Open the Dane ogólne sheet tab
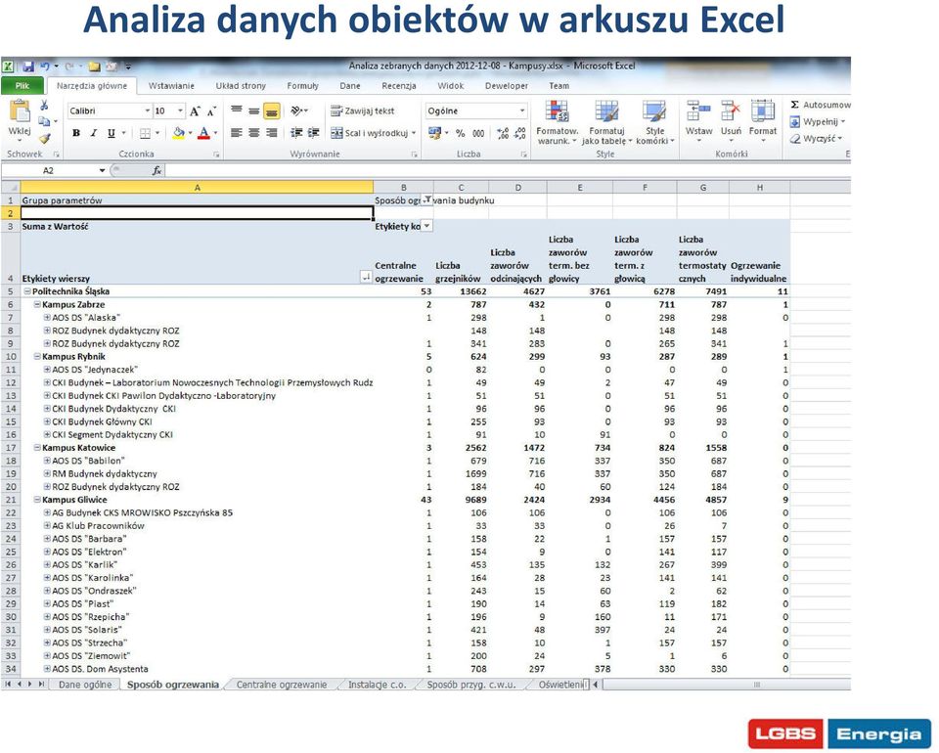Screen dimensions: 939x753 (85, 685)
